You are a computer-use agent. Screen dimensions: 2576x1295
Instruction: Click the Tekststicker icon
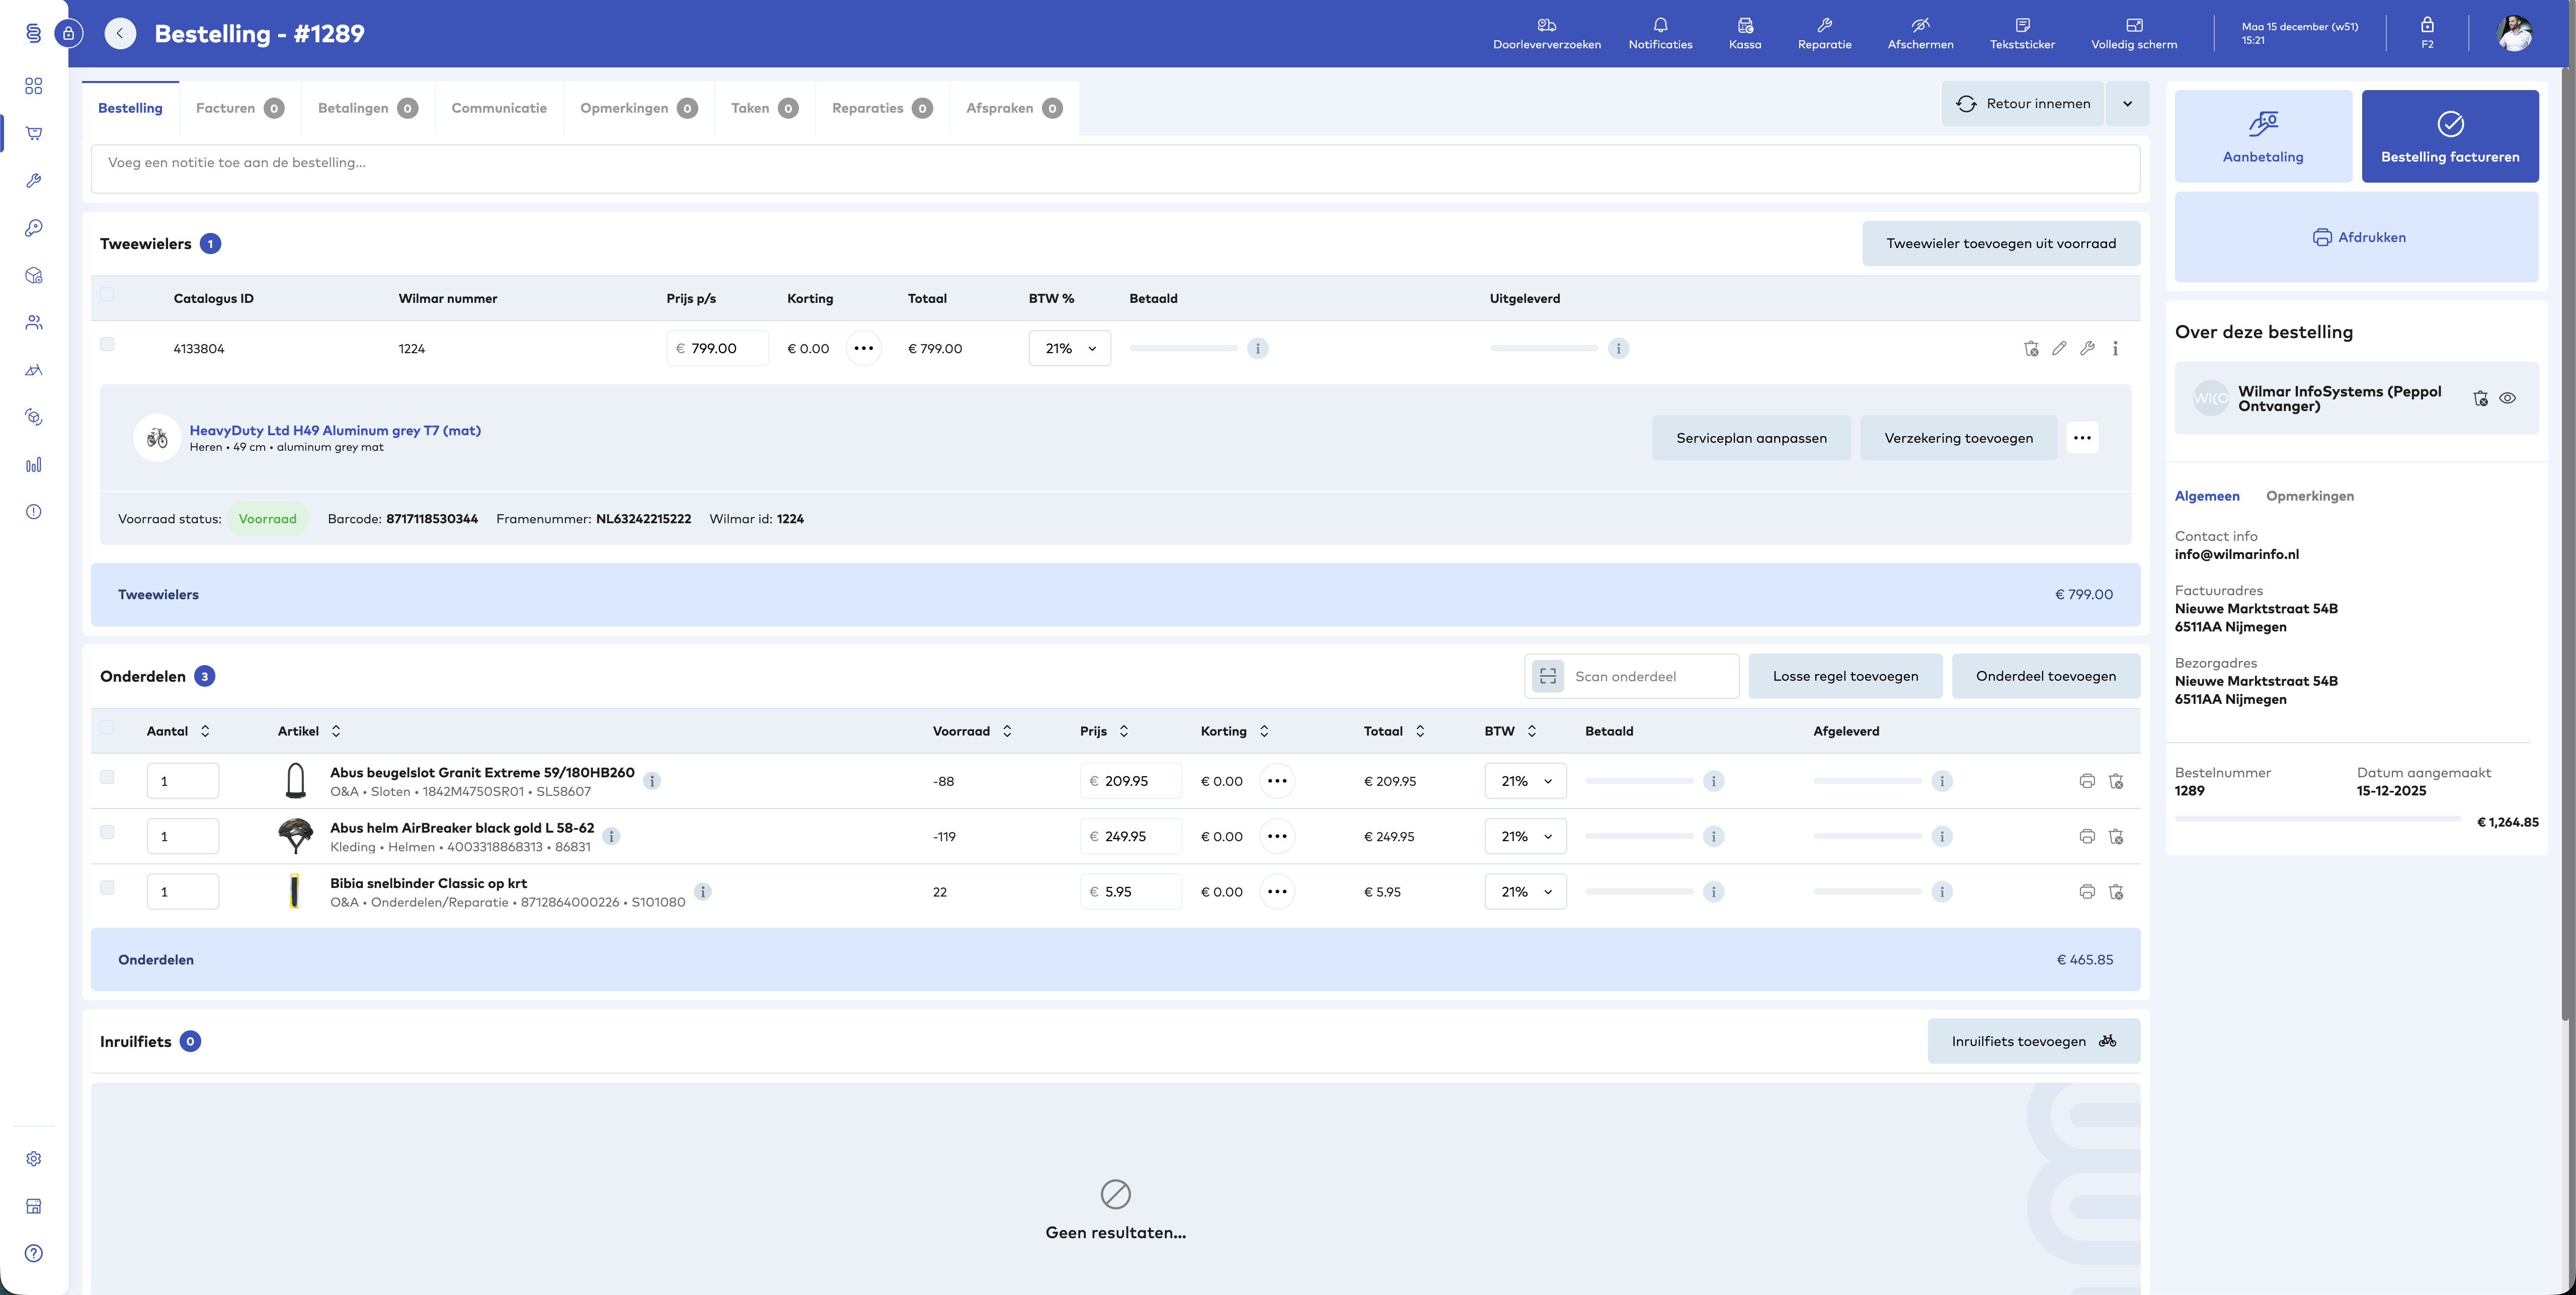coord(2022,33)
